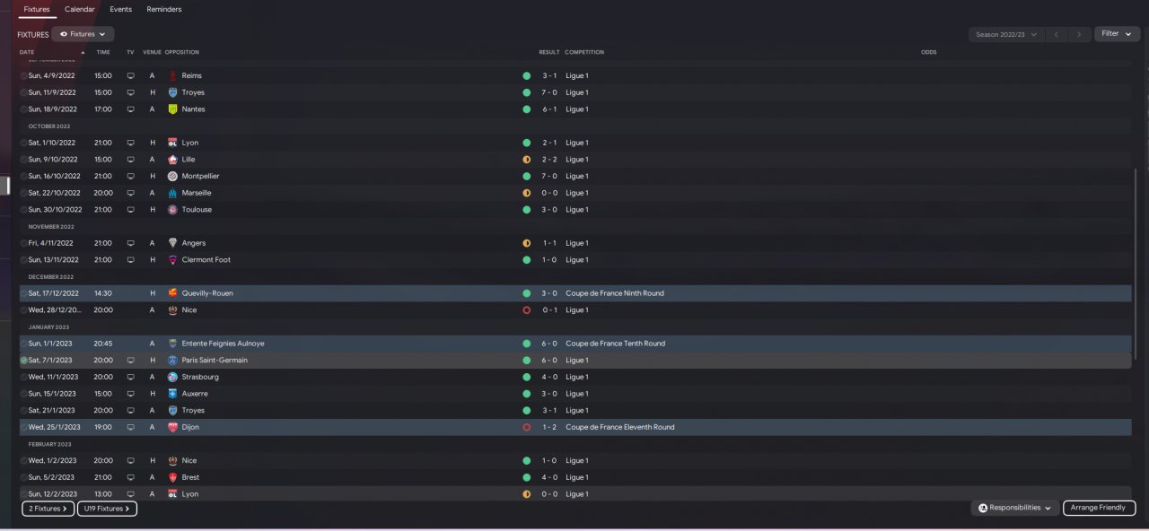The height and width of the screenshot is (531, 1149).
Task: Click the Arrange Friendly button
Action: [x=1099, y=508]
